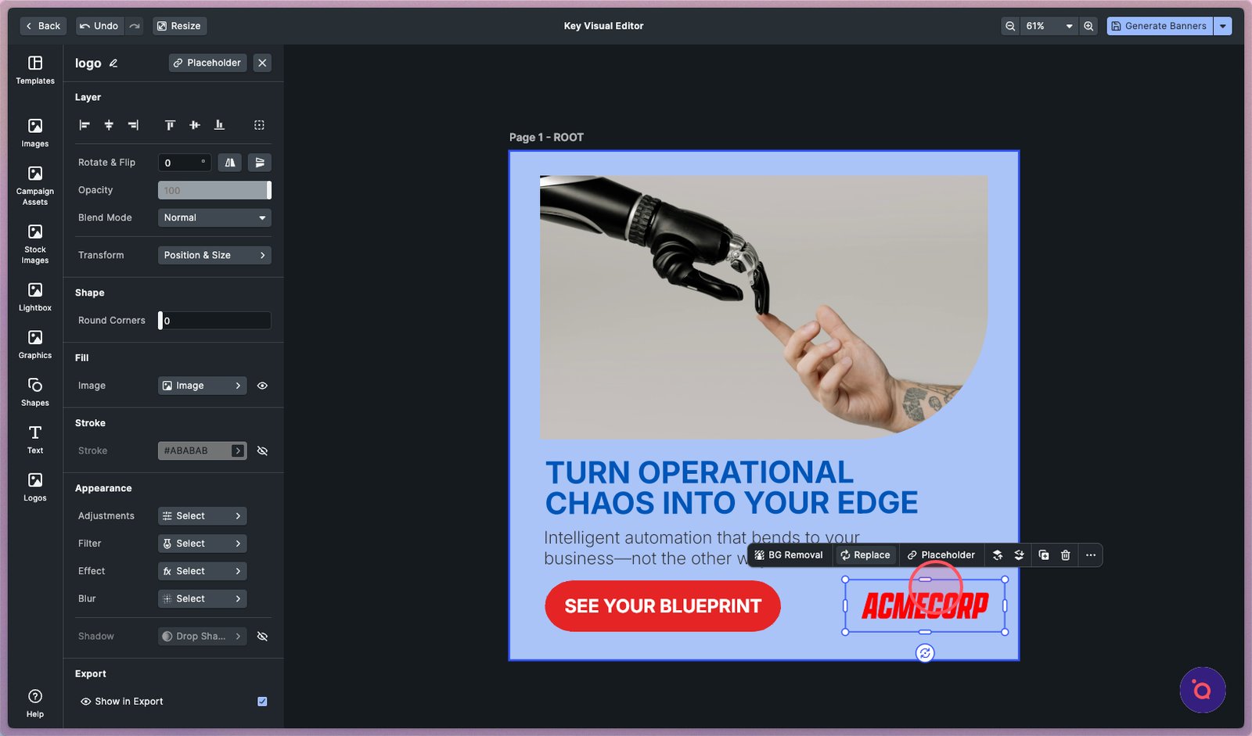1252x736 pixels.
Task: Adjust the Opacity slider
Action: point(214,190)
